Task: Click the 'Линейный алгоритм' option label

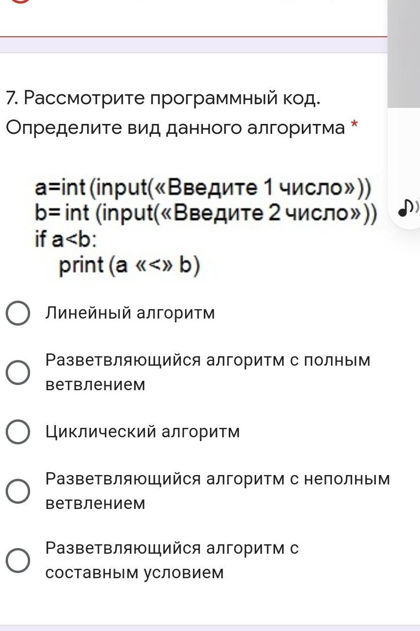Action: click(x=130, y=313)
